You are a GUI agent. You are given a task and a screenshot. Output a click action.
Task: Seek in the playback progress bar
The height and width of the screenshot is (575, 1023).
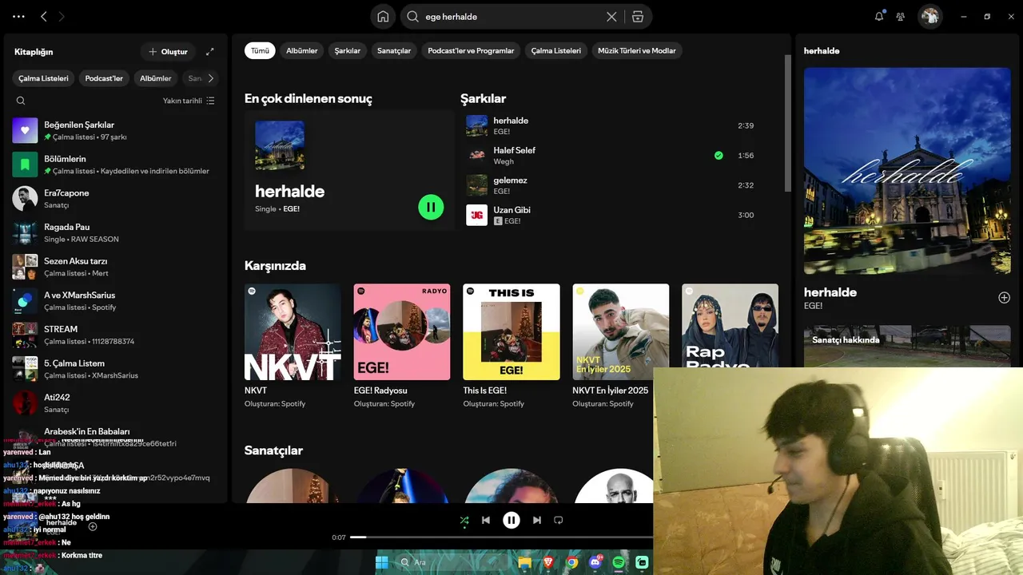(501, 537)
